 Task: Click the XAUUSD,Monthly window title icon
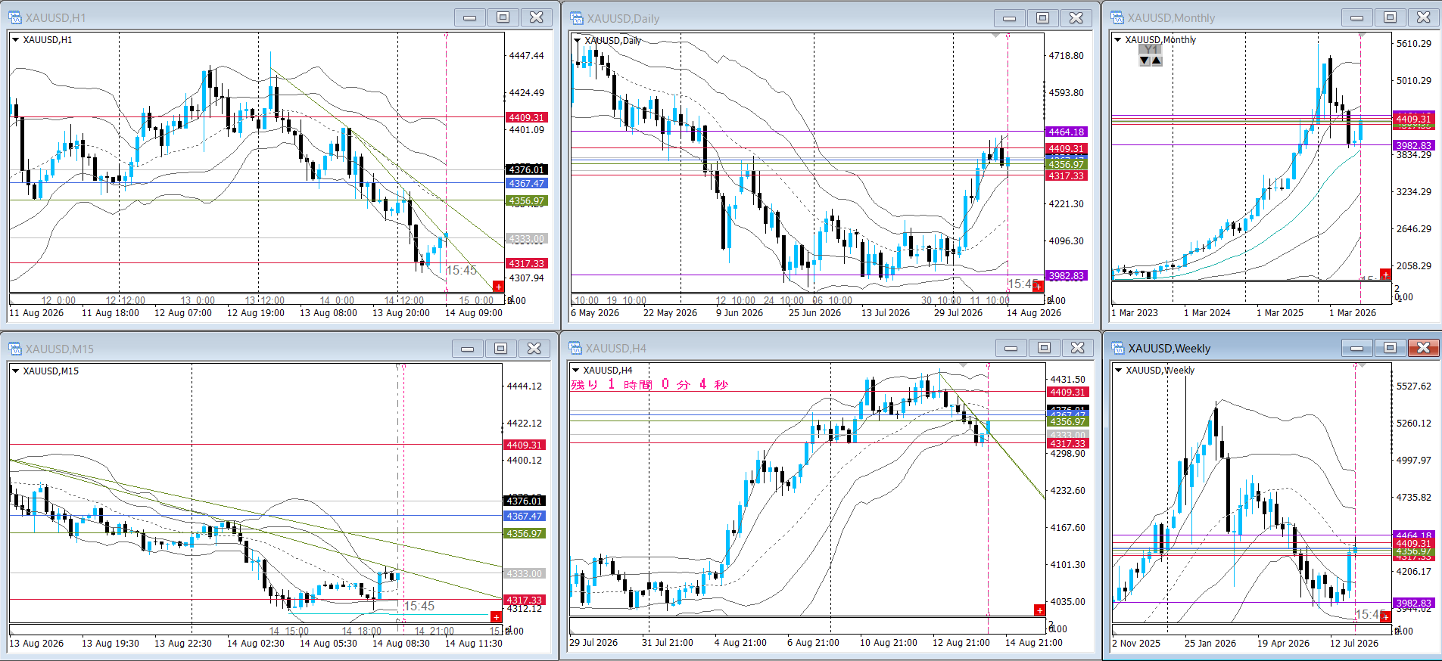pyautogui.click(x=1117, y=17)
